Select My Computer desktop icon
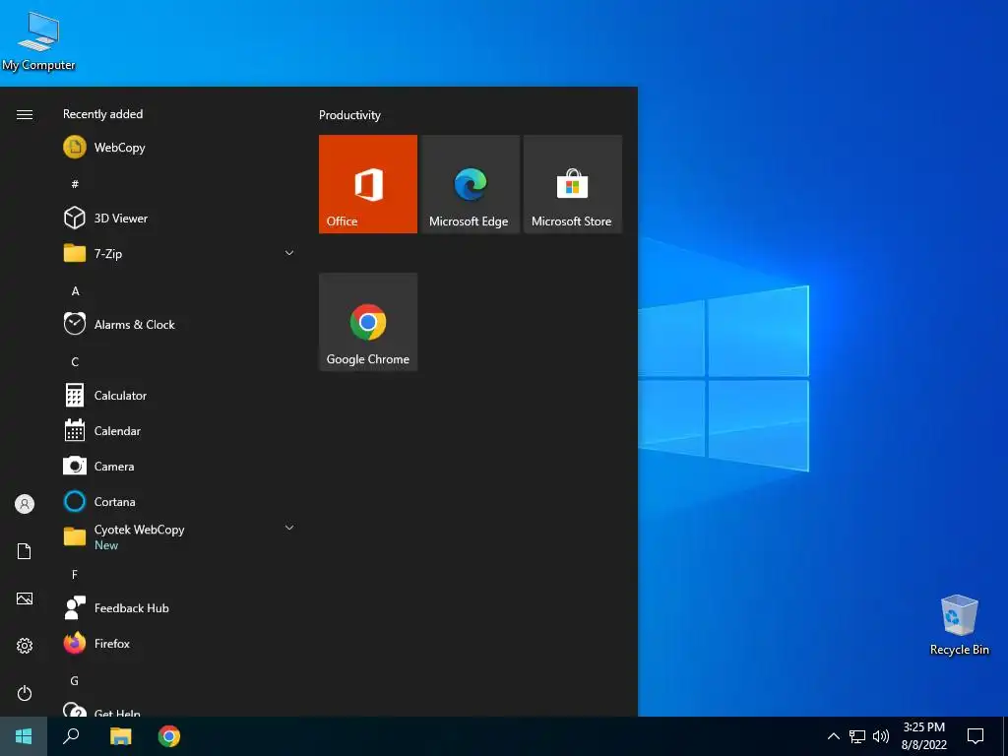 (38, 41)
